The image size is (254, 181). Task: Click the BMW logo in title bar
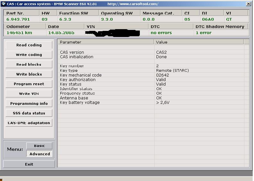4,4
